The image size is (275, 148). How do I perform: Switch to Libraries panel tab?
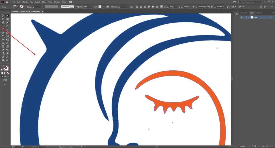(x=260, y=13)
